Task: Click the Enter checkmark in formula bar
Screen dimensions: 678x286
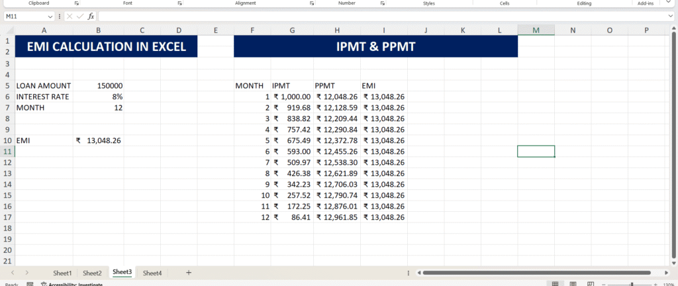Action: 79,17
